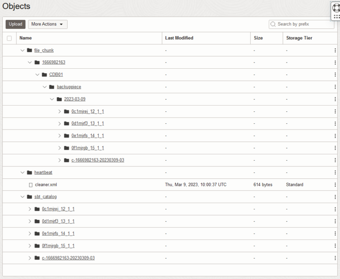Sort by the Last Modified column header
The width and height of the screenshot is (340, 279).
tap(179, 38)
